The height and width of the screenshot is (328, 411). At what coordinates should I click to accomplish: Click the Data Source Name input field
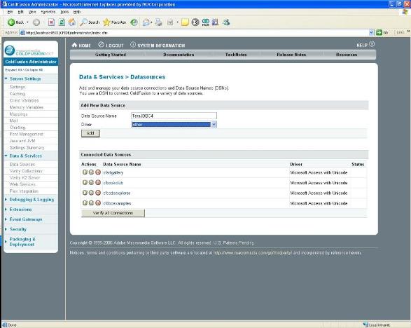(174, 116)
